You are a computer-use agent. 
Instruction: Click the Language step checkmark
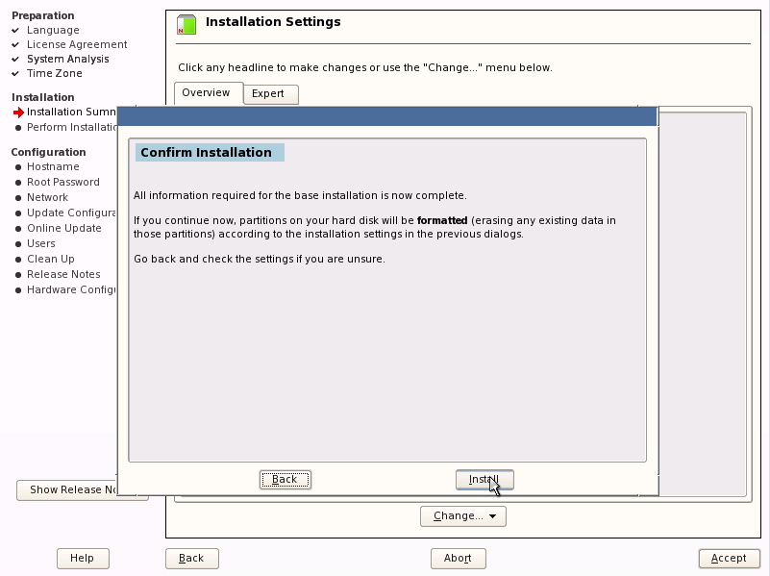coord(16,30)
